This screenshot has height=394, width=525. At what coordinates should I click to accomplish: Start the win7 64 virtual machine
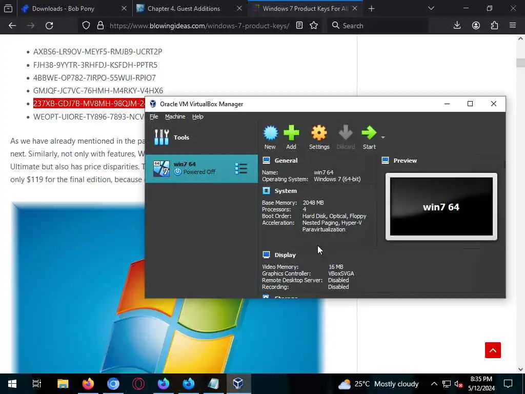[x=369, y=137]
